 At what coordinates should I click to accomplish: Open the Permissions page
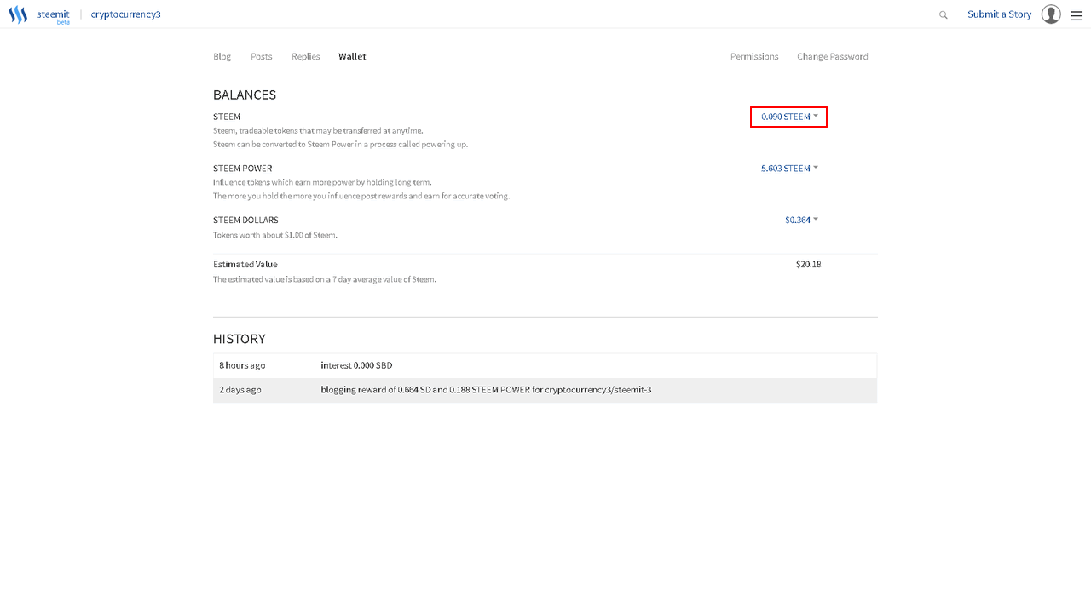click(x=754, y=56)
